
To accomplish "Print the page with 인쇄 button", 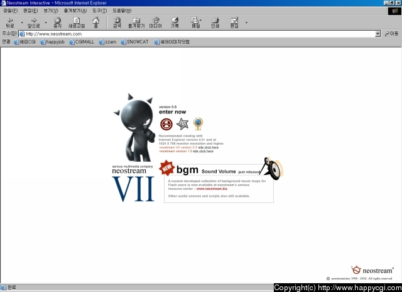I will pos(215,23).
